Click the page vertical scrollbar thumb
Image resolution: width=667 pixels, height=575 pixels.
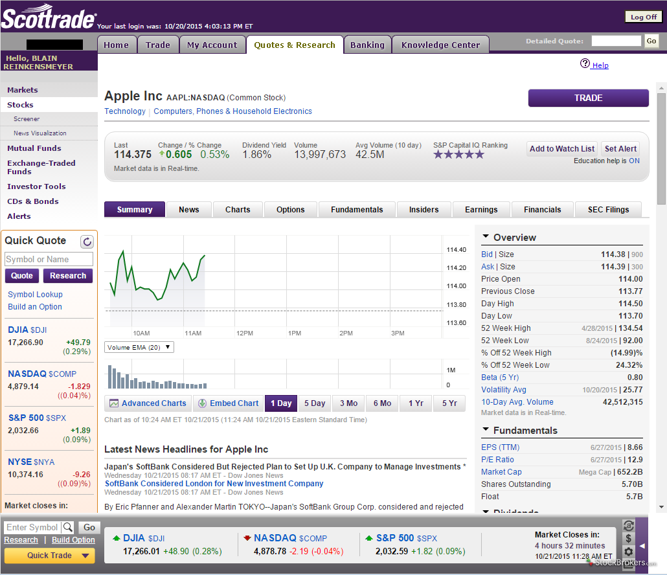coord(661,149)
